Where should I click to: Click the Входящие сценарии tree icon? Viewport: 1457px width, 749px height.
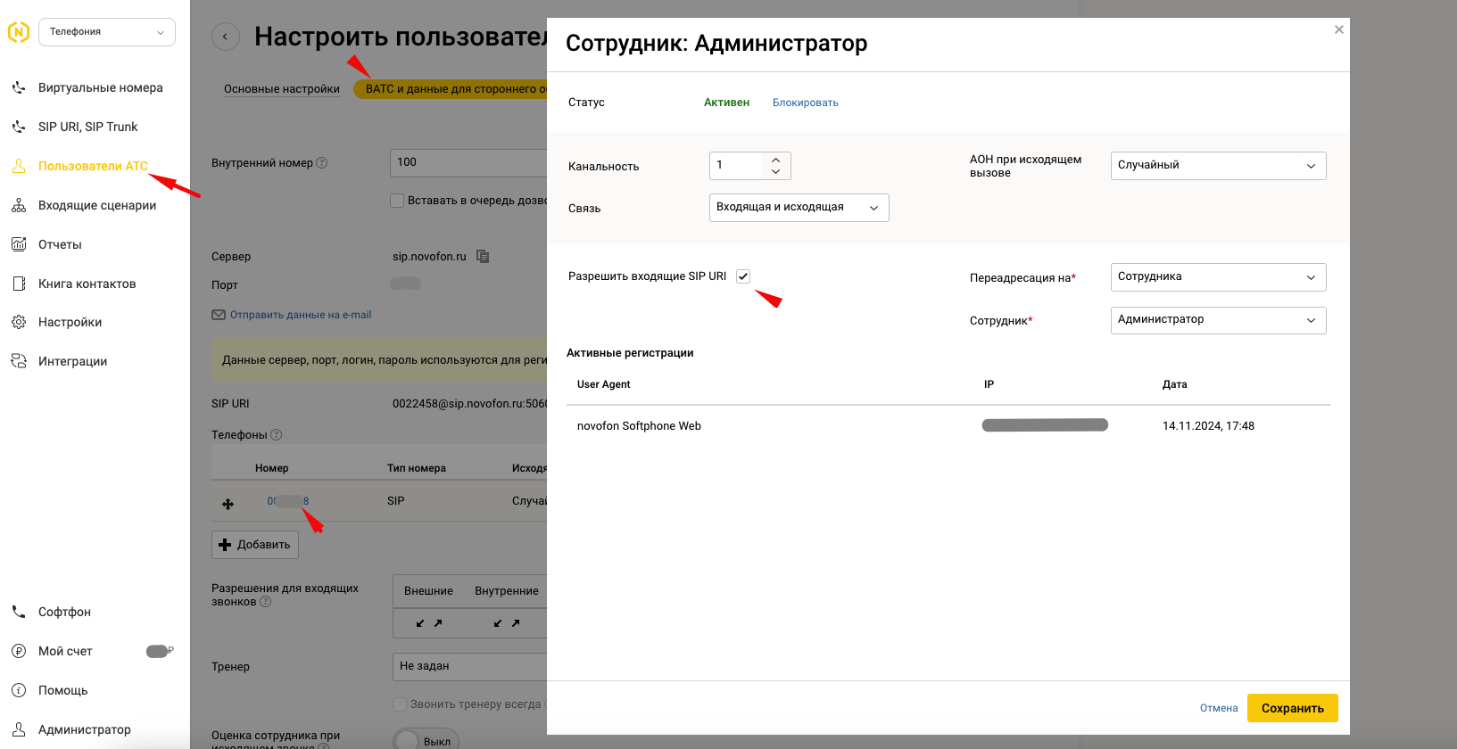point(19,205)
